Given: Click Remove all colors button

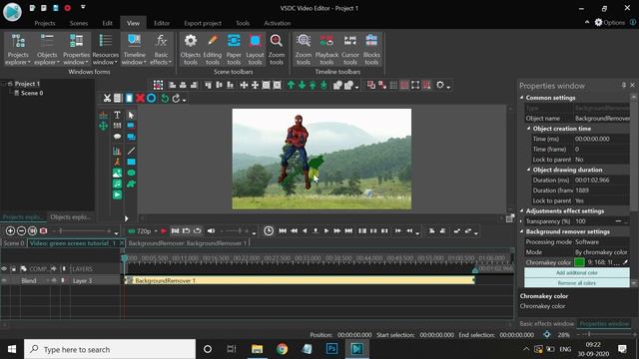Looking at the screenshot, I should (x=577, y=283).
